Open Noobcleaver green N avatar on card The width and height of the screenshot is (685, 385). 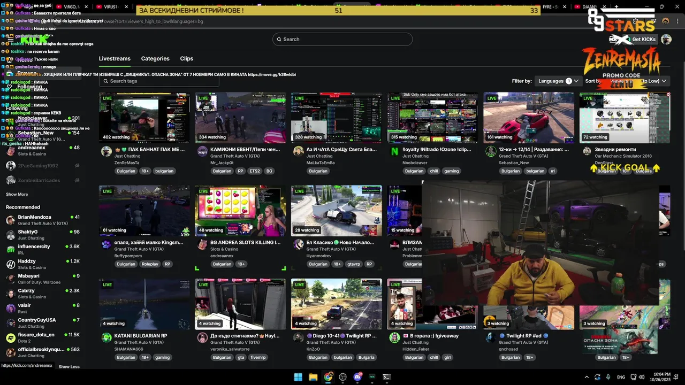coord(395,151)
